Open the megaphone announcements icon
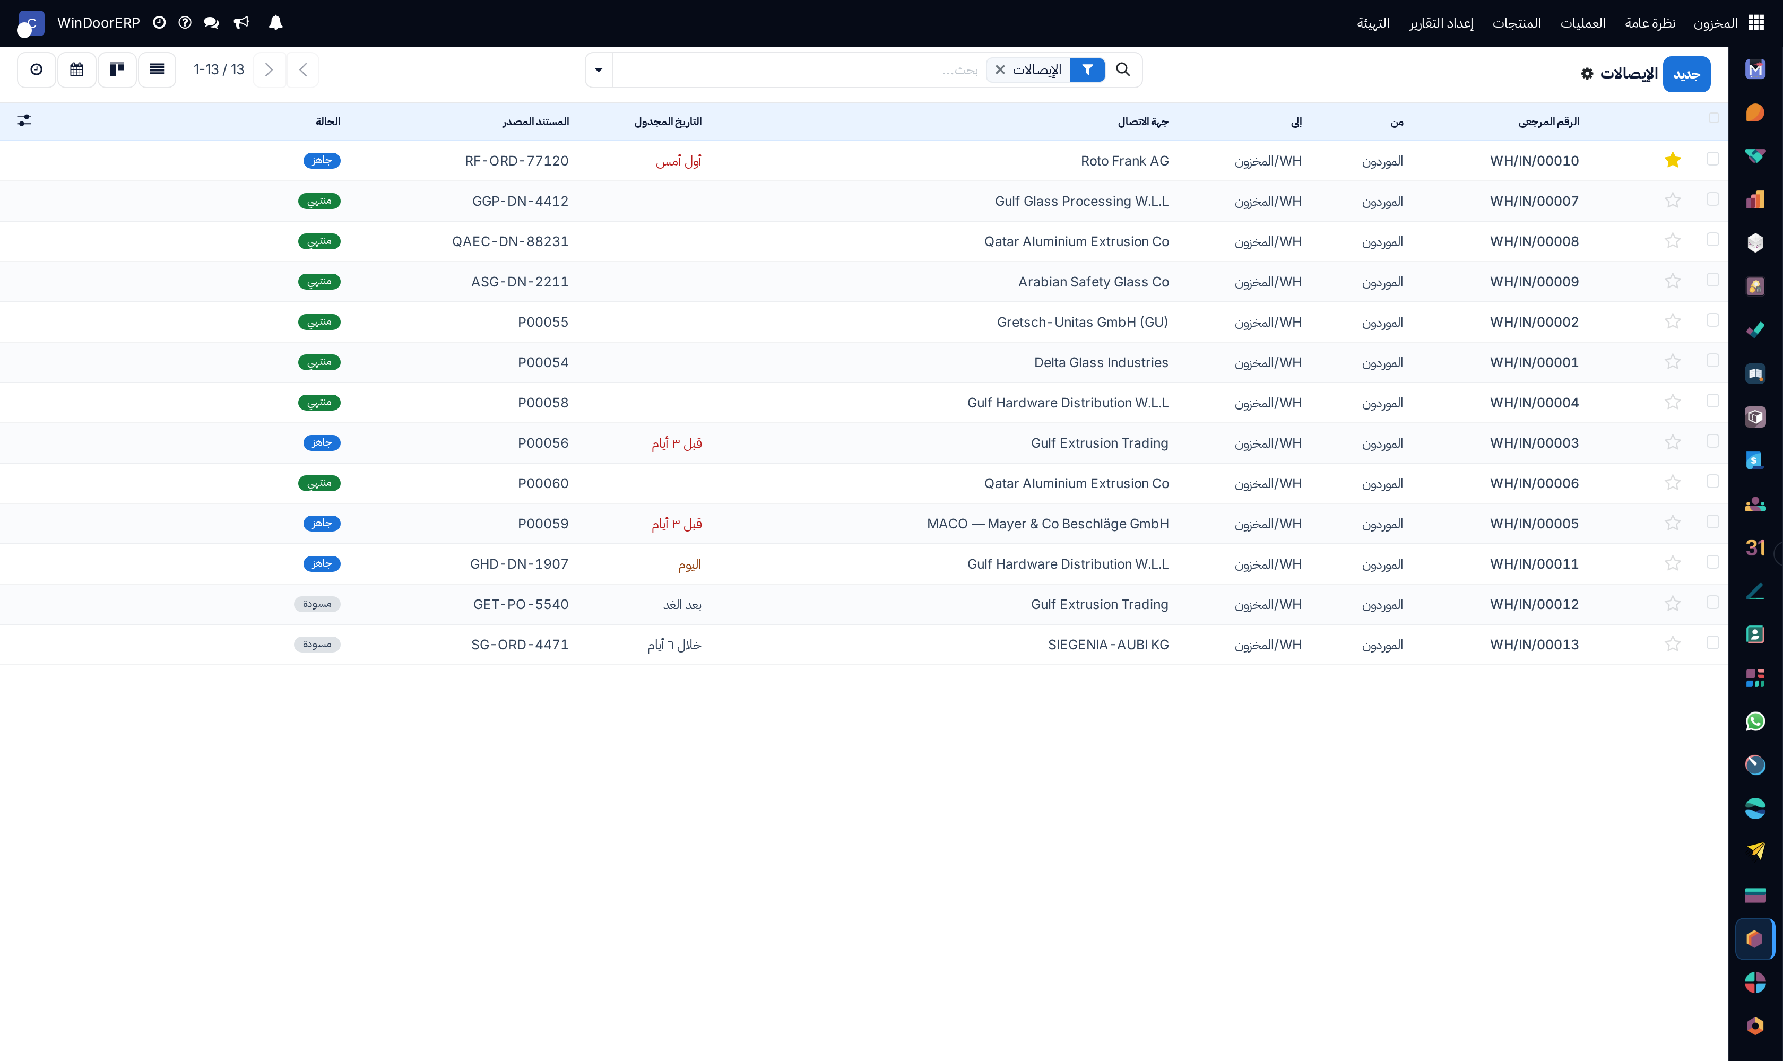This screenshot has height=1061, width=1783. point(241,23)
